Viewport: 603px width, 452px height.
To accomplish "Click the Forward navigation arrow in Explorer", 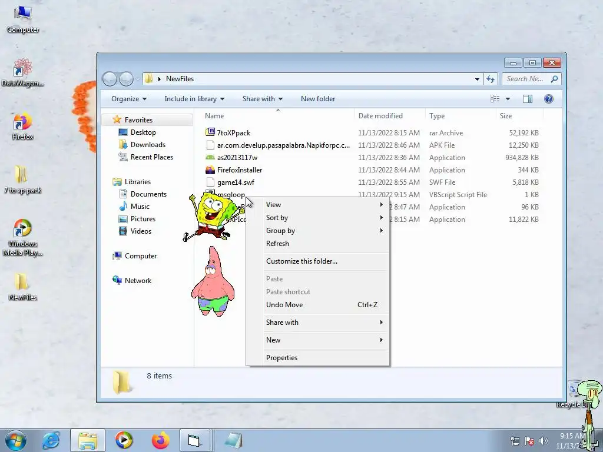I will [x=126, y=79].
